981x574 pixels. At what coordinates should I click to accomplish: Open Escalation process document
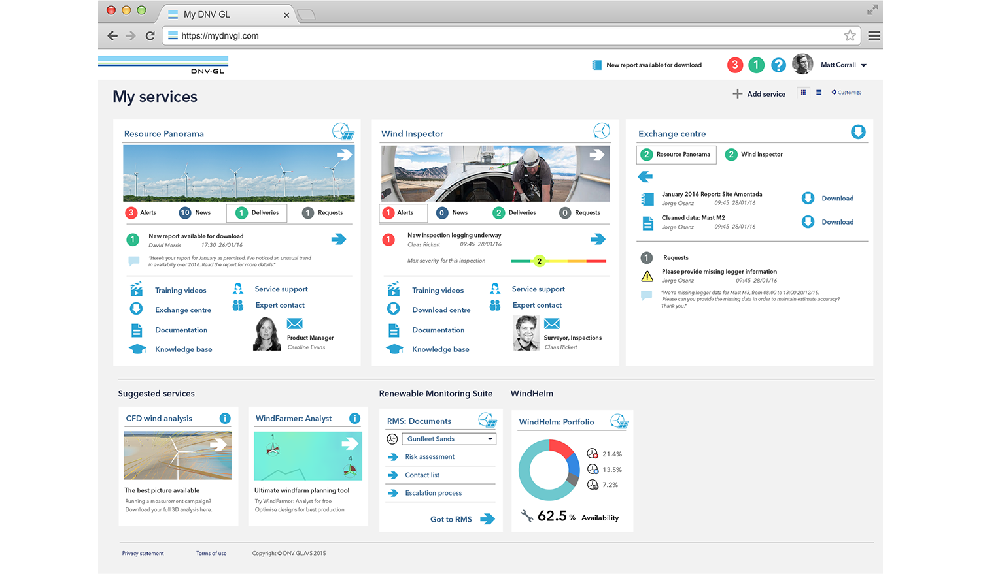[433, 493]
